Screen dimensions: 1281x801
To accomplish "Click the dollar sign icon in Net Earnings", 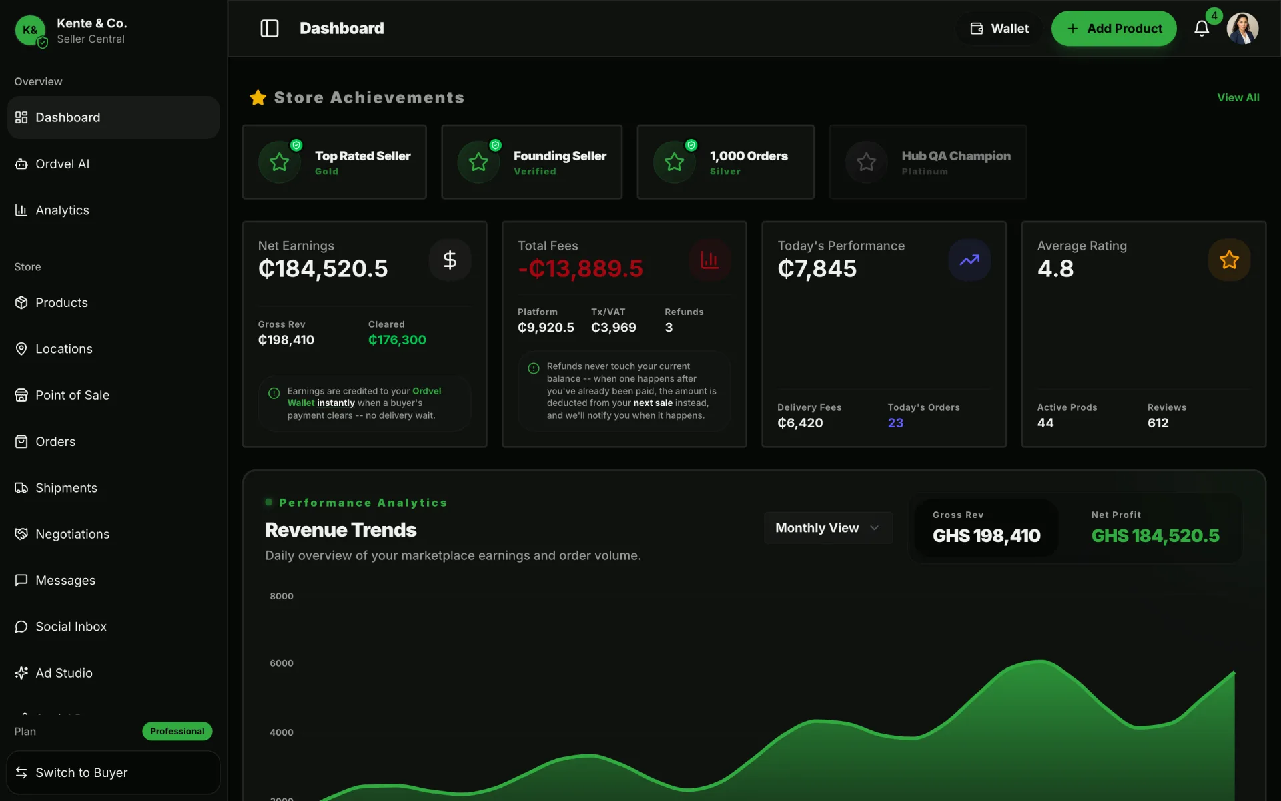I will (450, 260).
